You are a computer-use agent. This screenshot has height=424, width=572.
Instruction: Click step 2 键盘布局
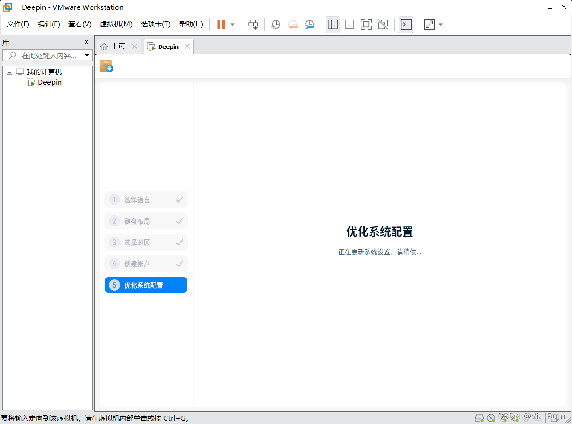pos(146,221)
